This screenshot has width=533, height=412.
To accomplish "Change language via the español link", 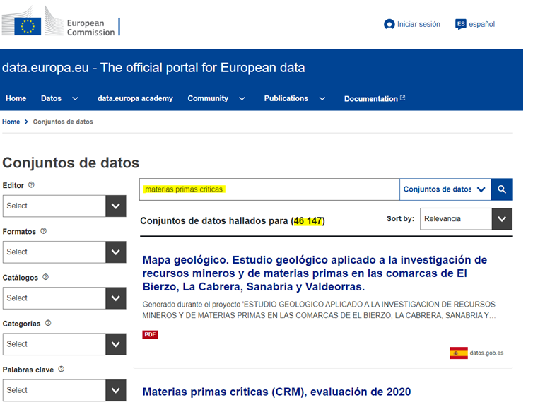I will (x=481, y=24).
